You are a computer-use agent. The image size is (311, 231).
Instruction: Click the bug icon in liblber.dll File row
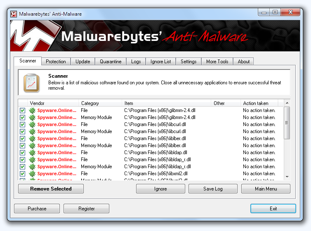32,138
